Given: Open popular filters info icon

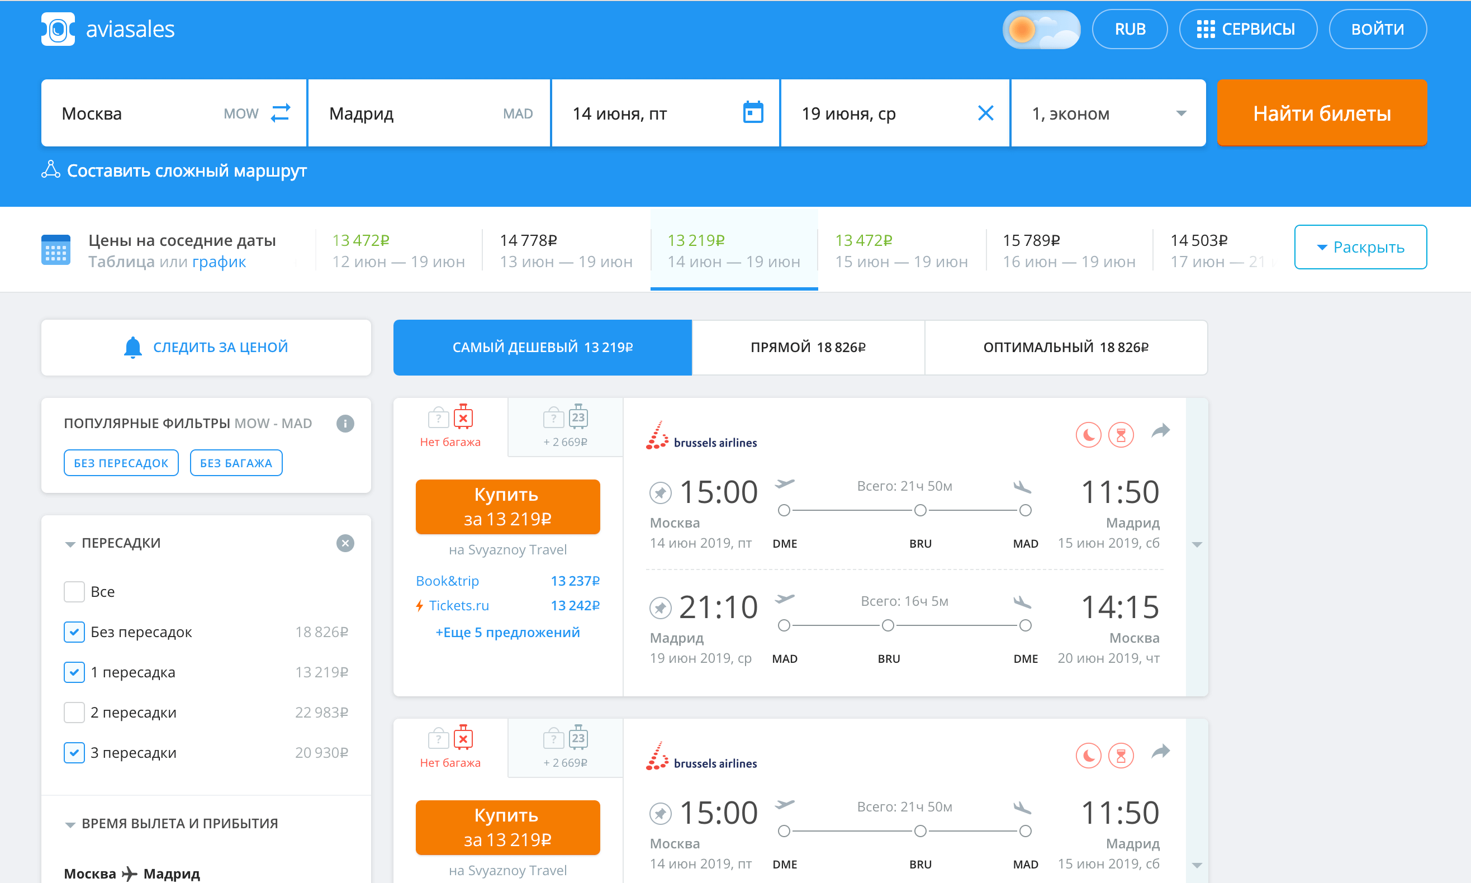Looking at the screenshot, I should pos(345,423).
